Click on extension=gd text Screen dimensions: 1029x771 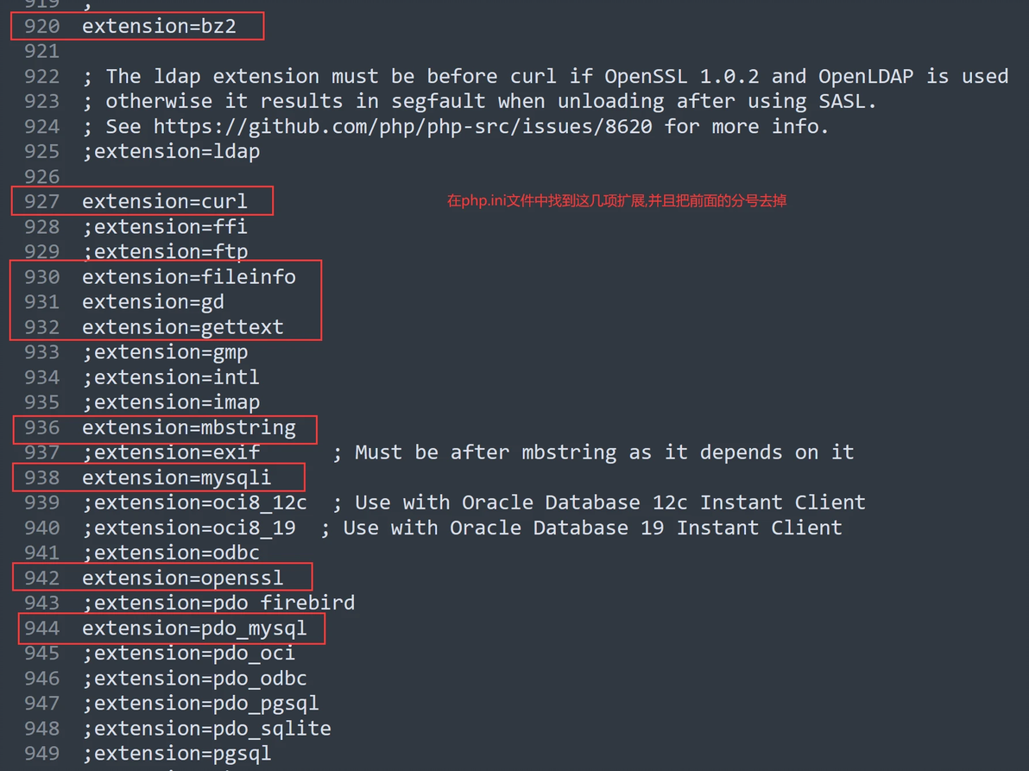153,302
